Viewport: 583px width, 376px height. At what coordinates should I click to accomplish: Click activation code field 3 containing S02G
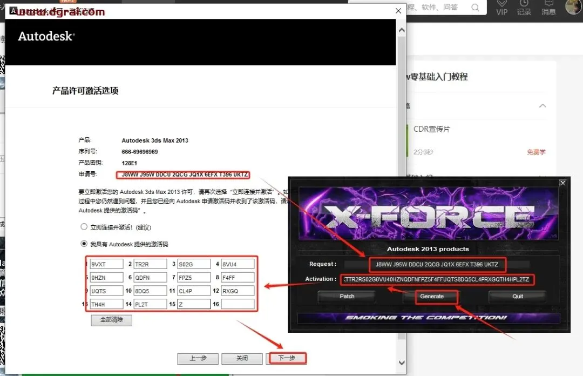click(x=194, y=264)
